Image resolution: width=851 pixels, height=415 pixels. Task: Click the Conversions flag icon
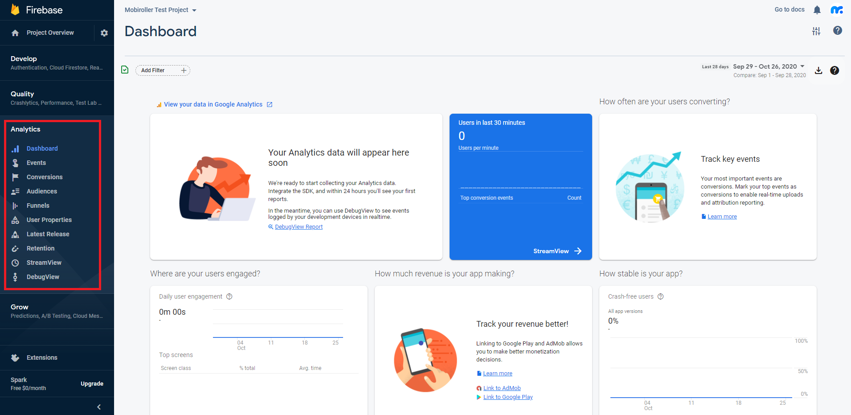15,177
